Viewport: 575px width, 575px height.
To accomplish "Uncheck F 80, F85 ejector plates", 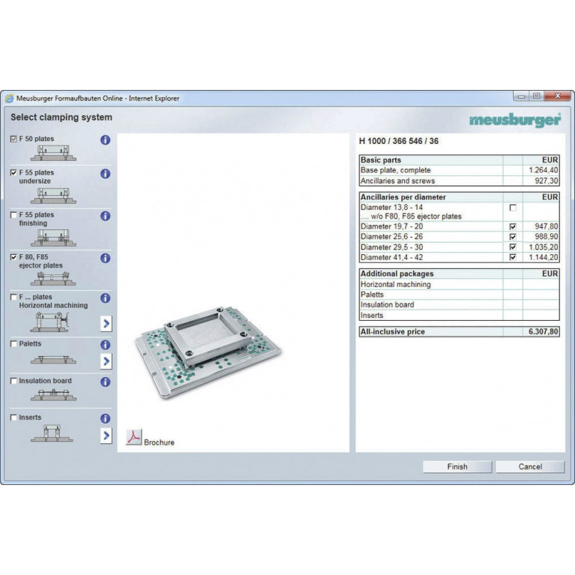I will 13,257.
